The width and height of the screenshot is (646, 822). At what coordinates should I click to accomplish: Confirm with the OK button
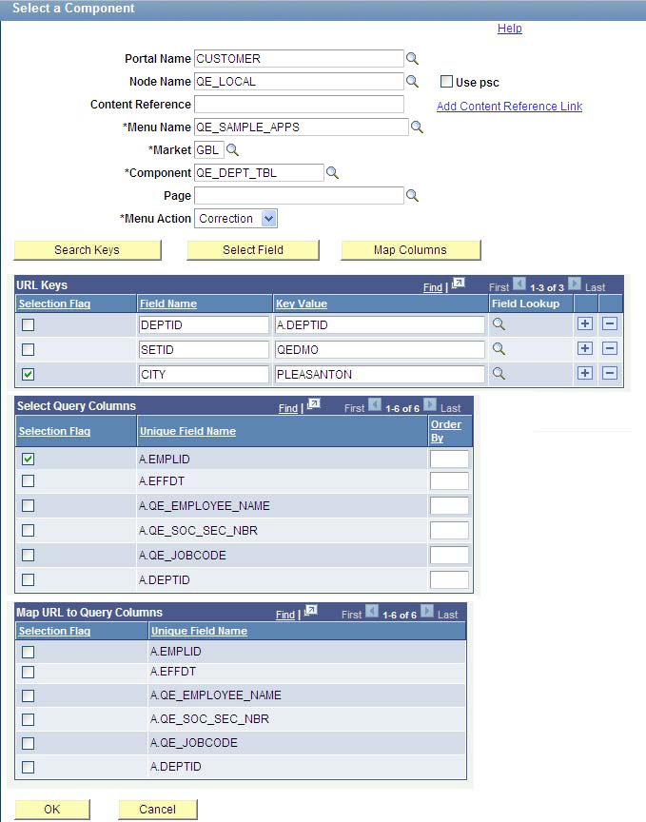[52, 810]
